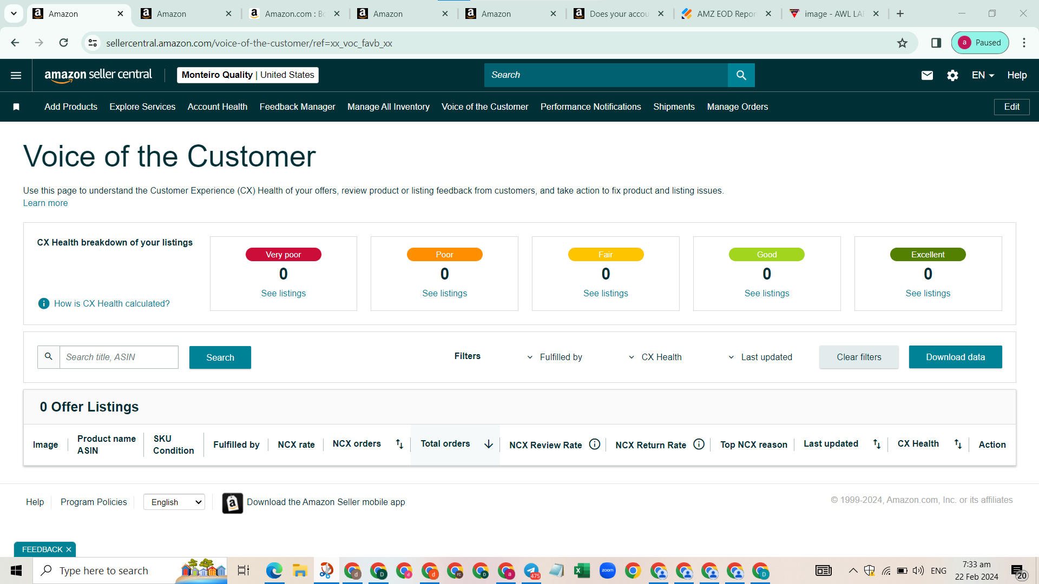See listings under Excellent

point(928,293)
